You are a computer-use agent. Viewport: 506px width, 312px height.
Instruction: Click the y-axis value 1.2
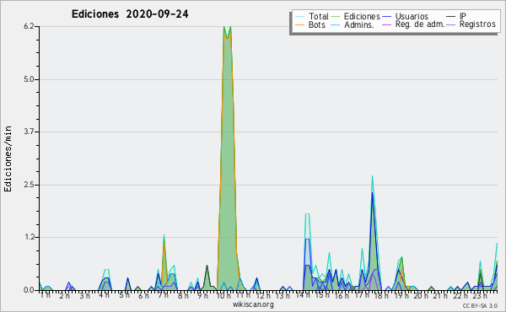tap(29, 237)
